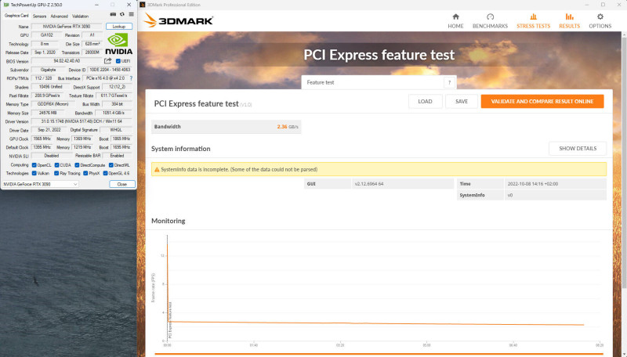This screenshot has height=357, width=627.
Task: Click the Memory Type GDDR6X (Micron) field
Action: pyautogui.click(x=53, y=104)
